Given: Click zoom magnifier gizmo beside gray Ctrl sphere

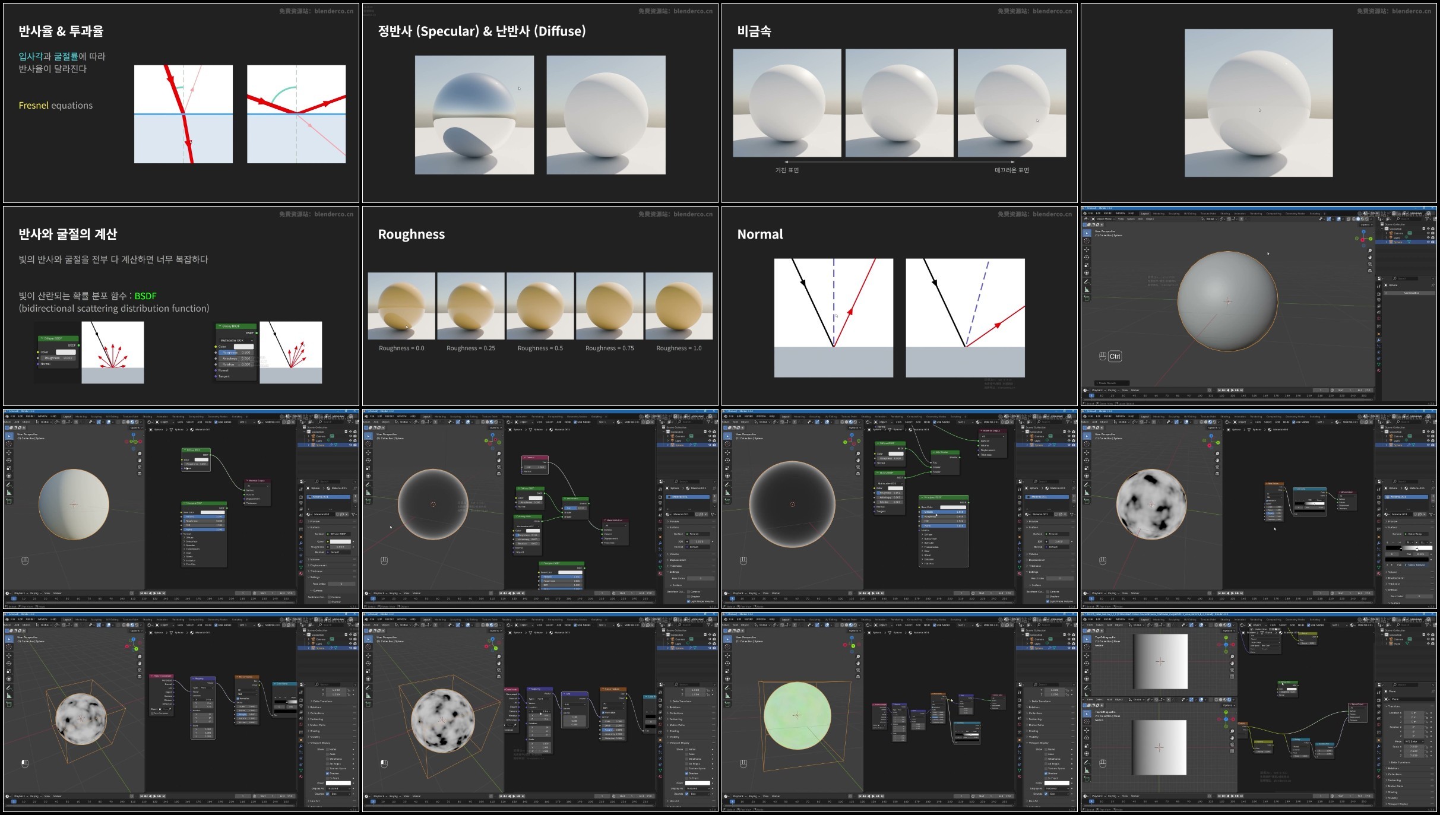Looking at the screenshot, I should point(1370,250).
